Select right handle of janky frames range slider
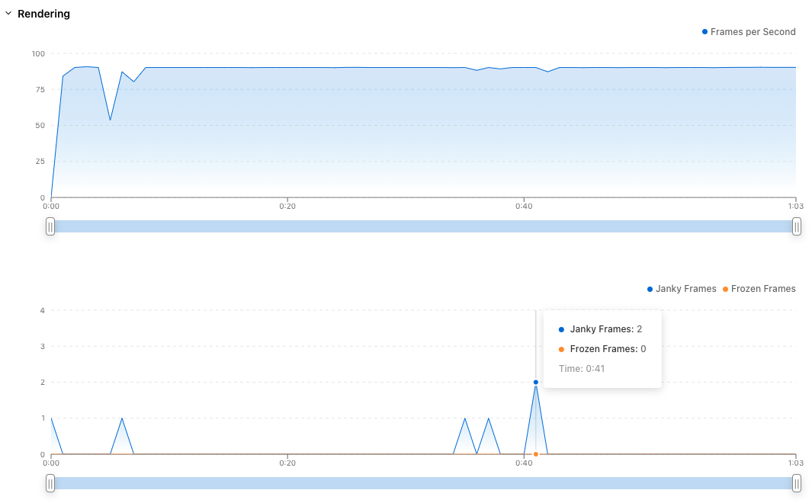This screenshot has width=812, height=503. (796, 483)
